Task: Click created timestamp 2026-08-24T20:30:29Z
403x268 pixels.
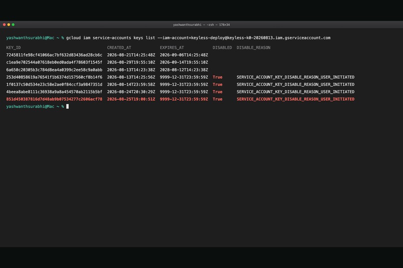Action: (x=131, y=92)
